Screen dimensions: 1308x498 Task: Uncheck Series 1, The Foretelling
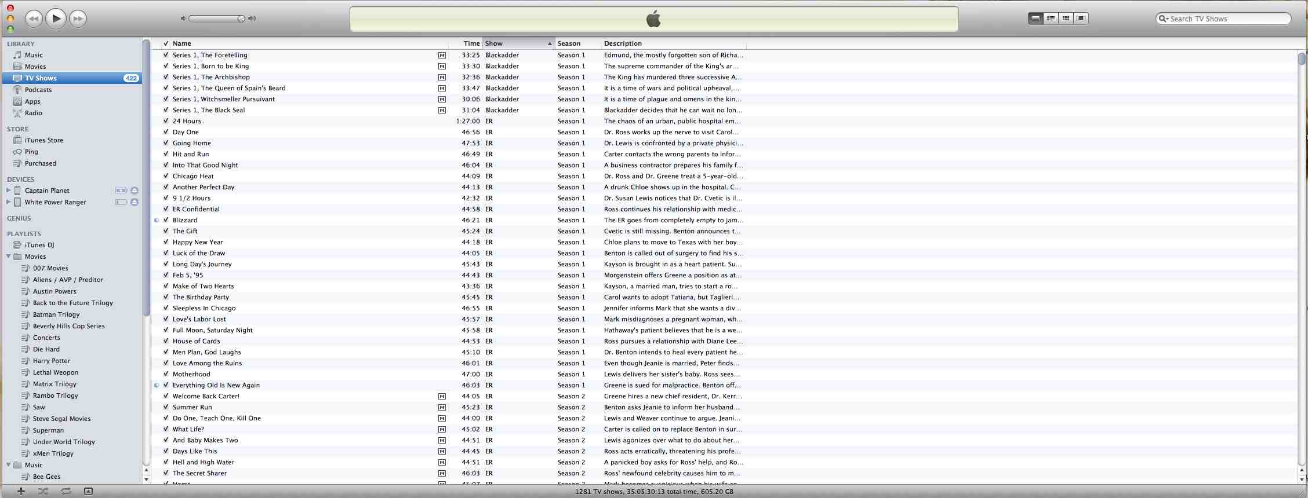[166, 55]
